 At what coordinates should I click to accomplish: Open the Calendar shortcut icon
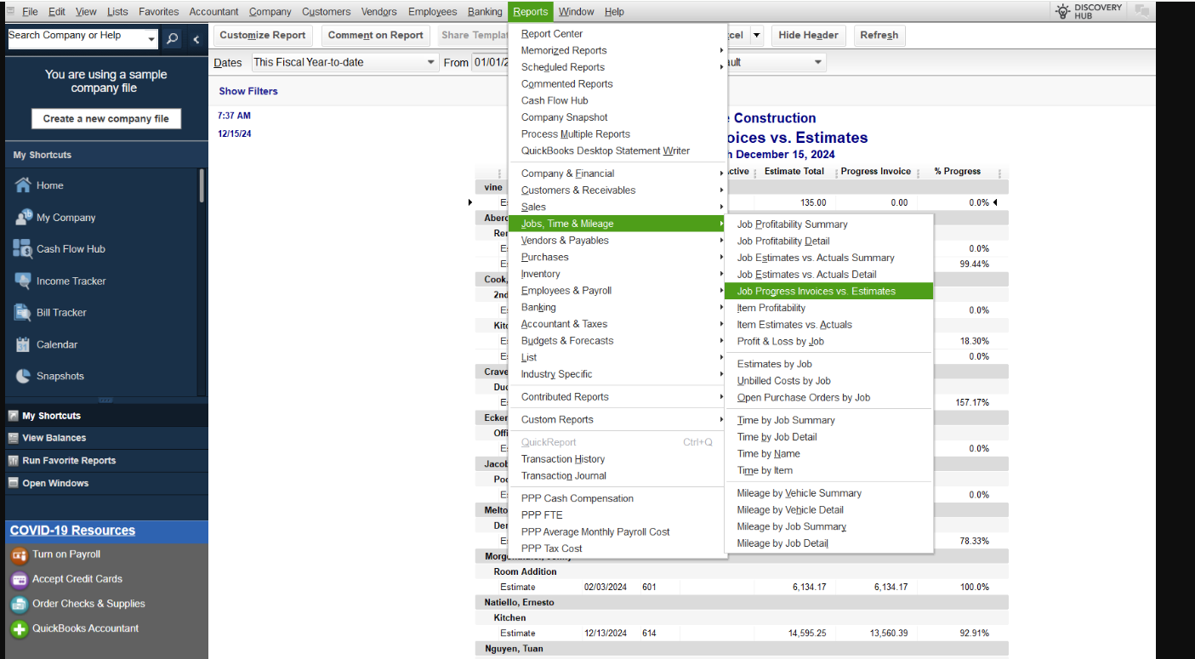23,344
